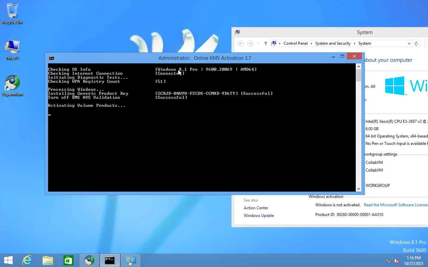The image size is (428, 267).
Task: Click the muted volume tray icon
Action: click(x=397, y=261)
